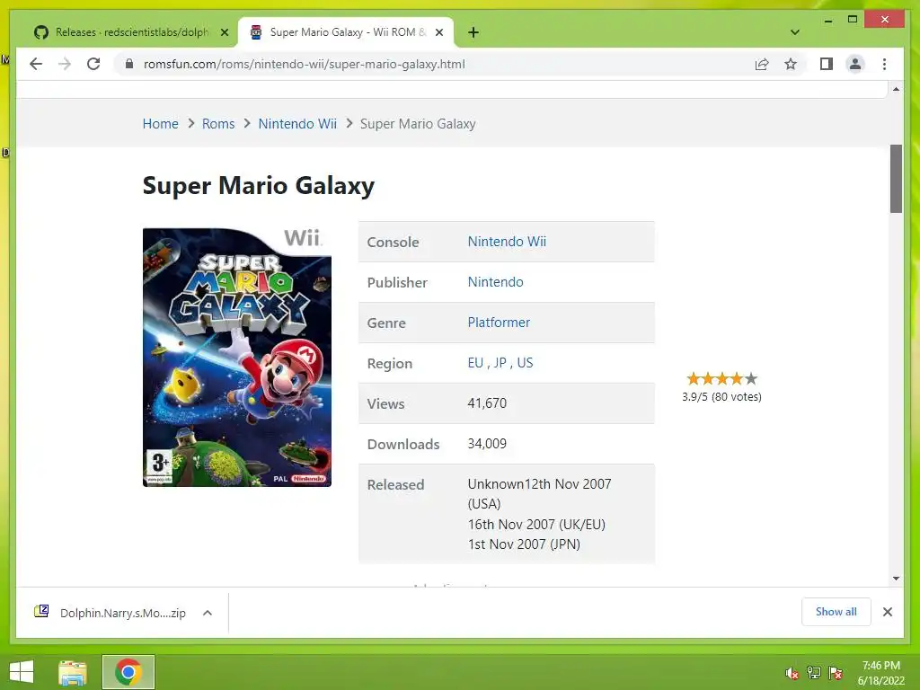Bookmark this page with the star icon

click(791, 64)
